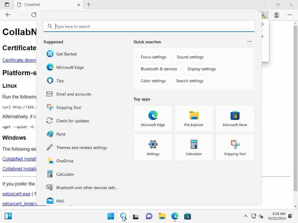298x223 pixels.
Task: Open Snipping Tool tile in Top apps
Action: [235, 148]
